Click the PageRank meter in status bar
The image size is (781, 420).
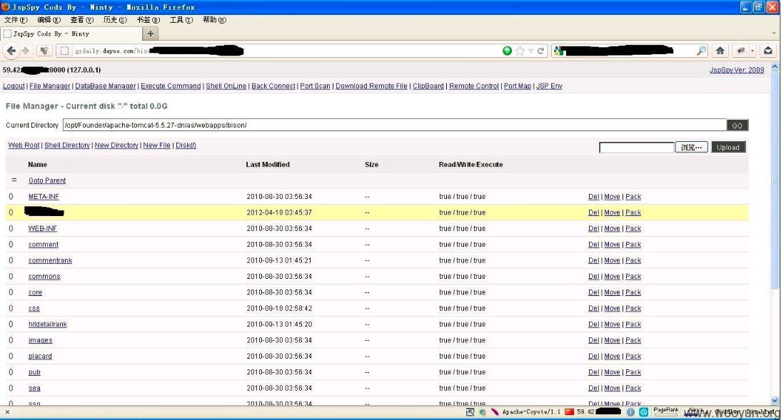pyautogui.click(x=666, y=411)
